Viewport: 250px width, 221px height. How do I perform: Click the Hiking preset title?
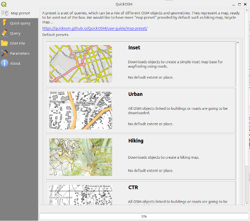pyautogui.click(x=136, y=141)
